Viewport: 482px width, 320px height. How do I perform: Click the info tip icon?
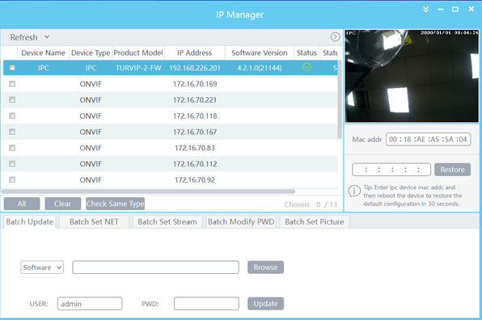[354, 191]
